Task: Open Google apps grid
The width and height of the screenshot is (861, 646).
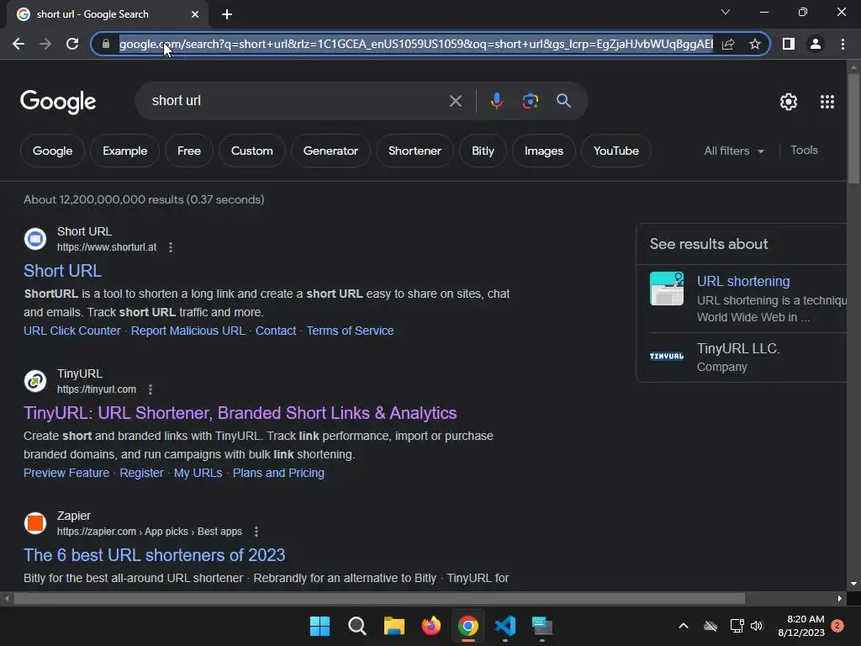Action: 827,102
